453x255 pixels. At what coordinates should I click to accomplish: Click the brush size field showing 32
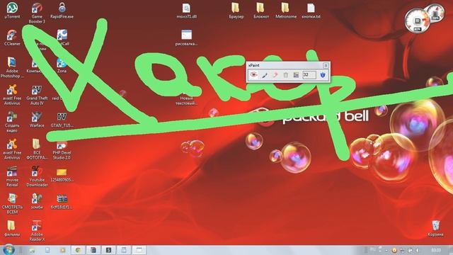pyautogui.click(x=309, y=75)
